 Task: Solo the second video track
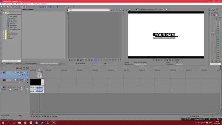[27, 80]
